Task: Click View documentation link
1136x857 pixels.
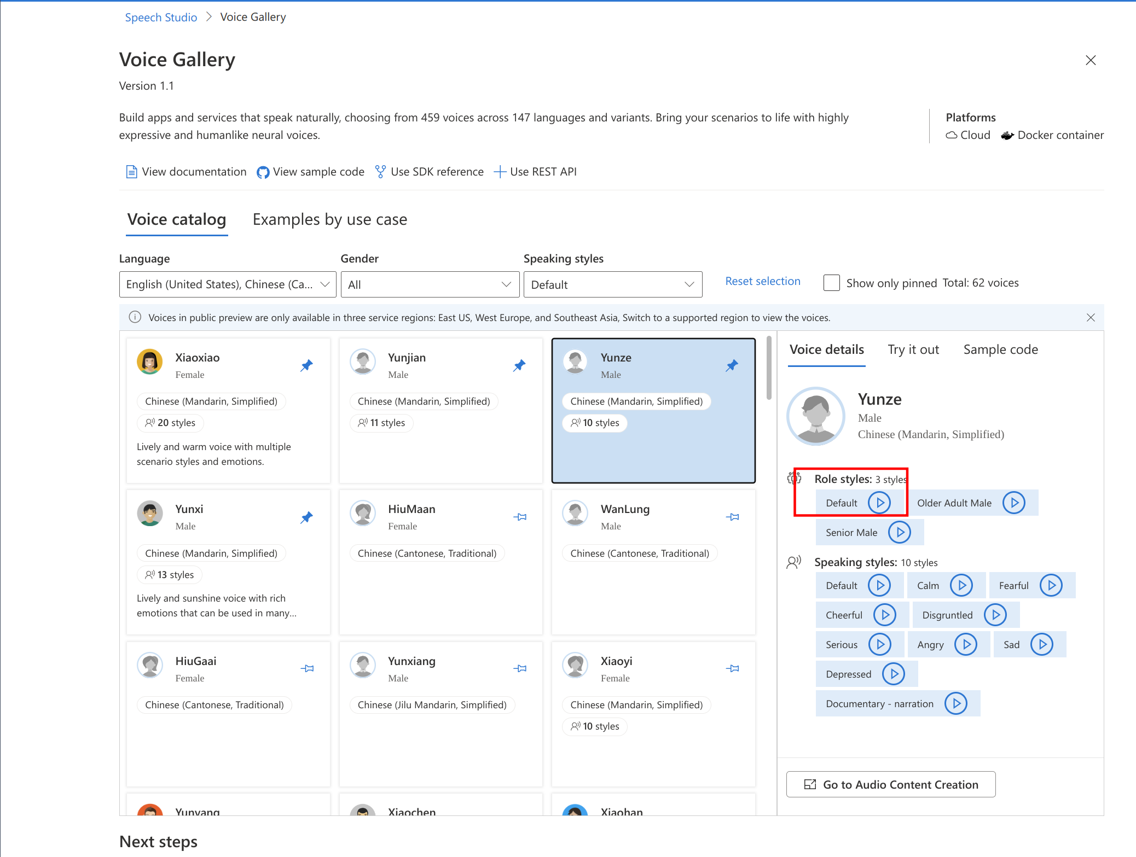Action: 186,172
